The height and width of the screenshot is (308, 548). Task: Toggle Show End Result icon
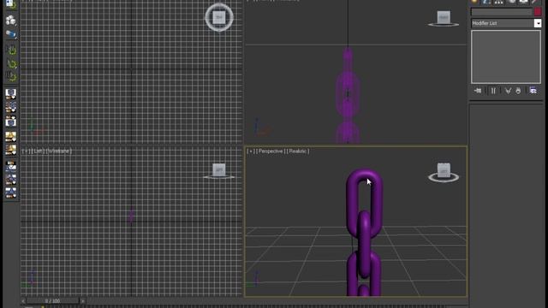493,91
